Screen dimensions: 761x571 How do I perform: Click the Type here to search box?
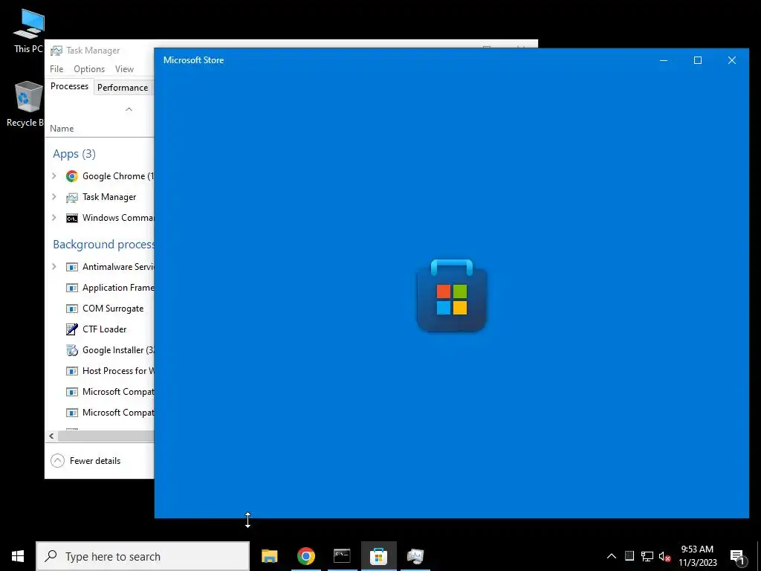tap(143, 556)
